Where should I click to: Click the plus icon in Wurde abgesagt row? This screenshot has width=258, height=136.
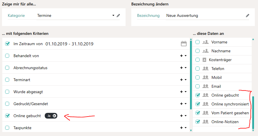pyautogui.click(x=181, y=92)
